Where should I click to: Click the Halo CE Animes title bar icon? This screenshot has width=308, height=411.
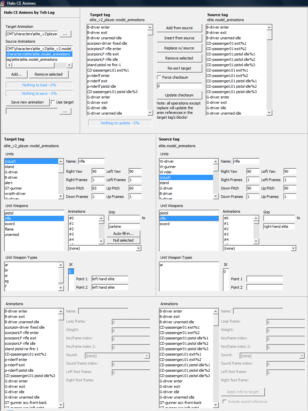click(3, 3)
